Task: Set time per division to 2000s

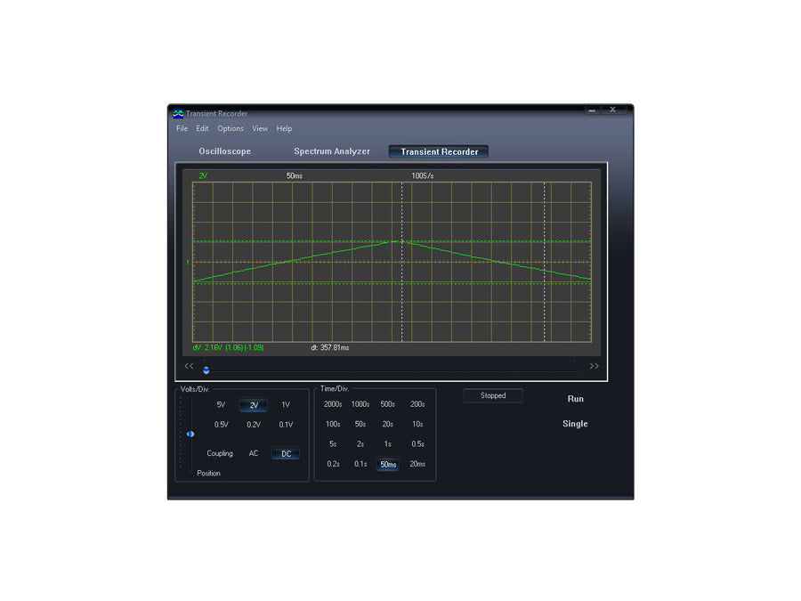Action: pos(333,404)
